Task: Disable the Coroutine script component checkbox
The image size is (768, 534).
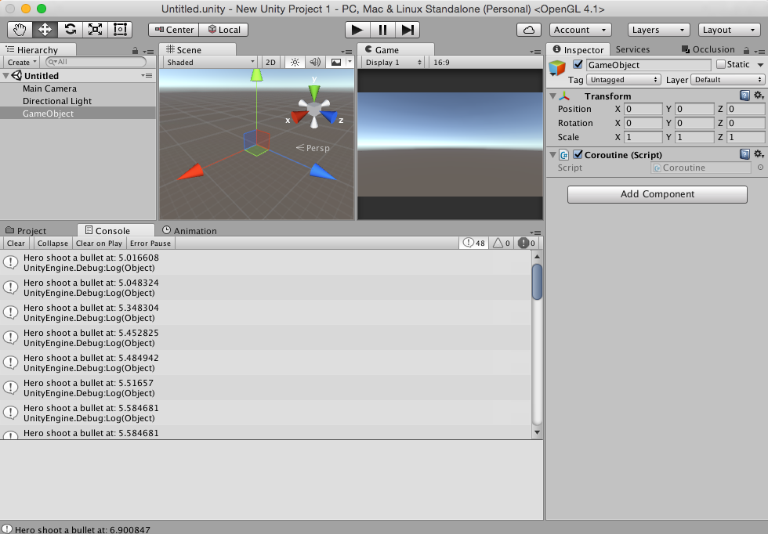Action: point(578,154)
